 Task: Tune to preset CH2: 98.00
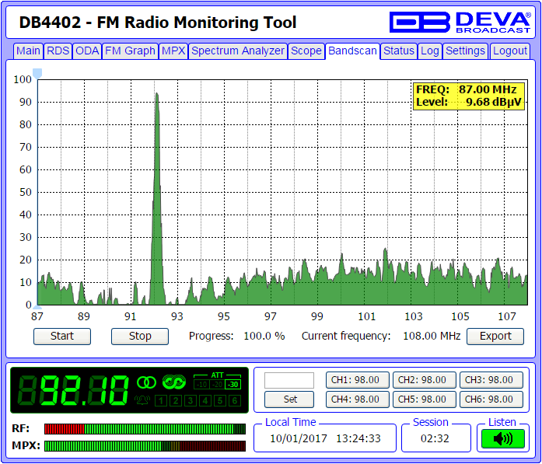[425, 380]
